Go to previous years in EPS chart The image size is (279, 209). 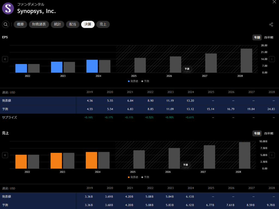[5, 59]
